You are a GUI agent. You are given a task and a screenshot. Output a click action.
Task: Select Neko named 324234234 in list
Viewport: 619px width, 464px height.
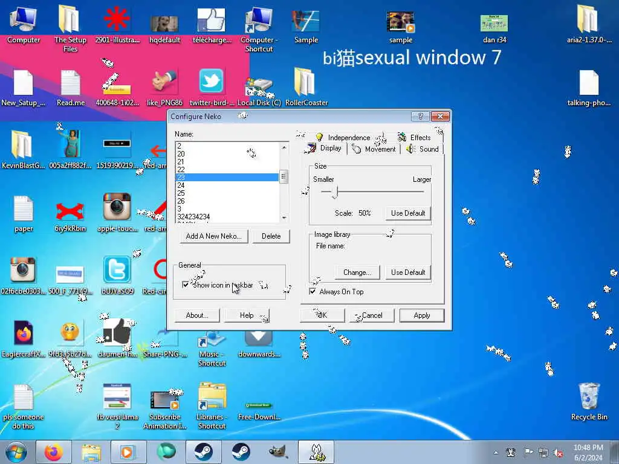tap(227, 217)
